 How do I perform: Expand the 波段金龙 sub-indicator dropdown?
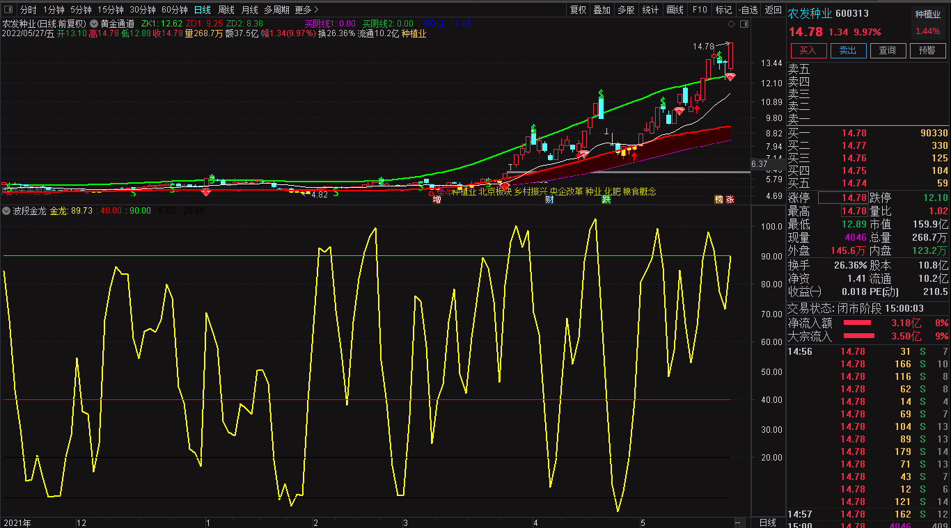(x=7, y=210)
